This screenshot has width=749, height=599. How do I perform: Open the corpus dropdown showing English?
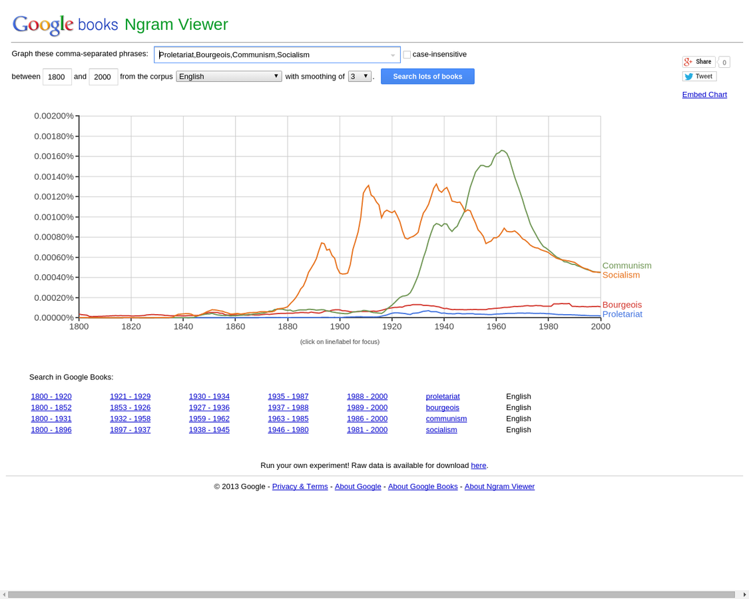tap(229, 77)
